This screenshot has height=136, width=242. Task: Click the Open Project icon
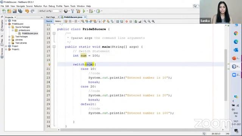(x=15, y=11)
